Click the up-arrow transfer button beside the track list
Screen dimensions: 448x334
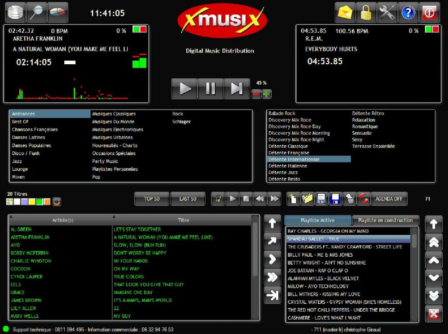[272, 223]
